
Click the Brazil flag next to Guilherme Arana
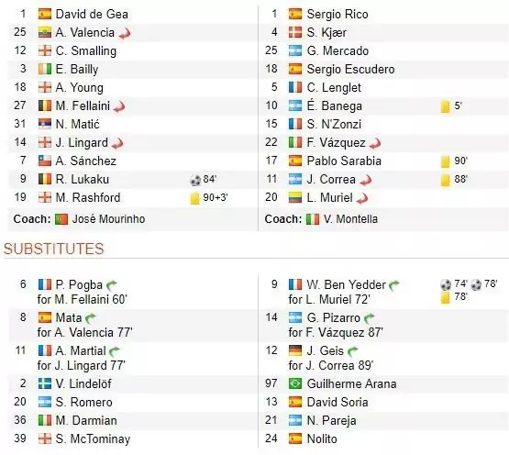[295, 383]
